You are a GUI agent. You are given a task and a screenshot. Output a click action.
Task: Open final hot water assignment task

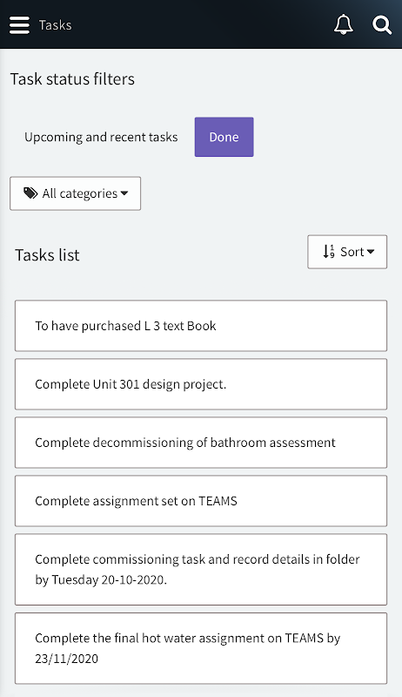pyautogui.click(x=201, y=648)
